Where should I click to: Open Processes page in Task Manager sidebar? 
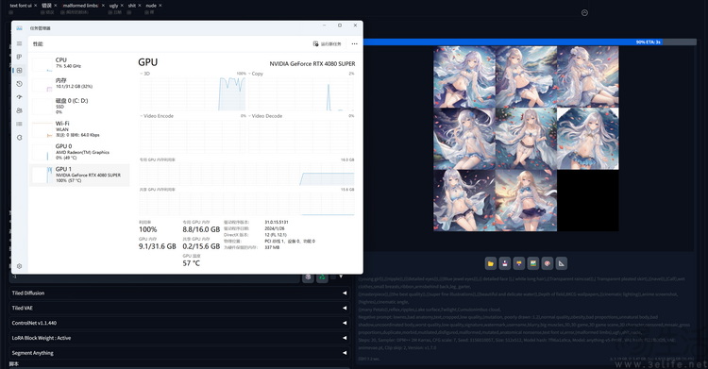(x=19, y=57)
